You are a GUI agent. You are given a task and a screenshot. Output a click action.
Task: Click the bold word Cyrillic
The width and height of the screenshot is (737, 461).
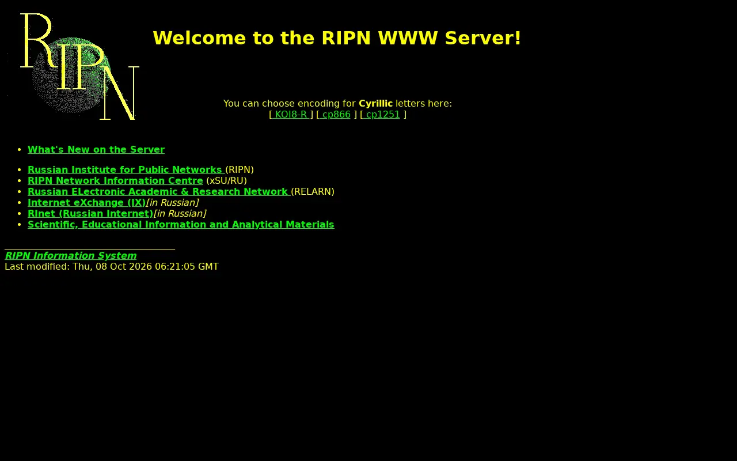375,104
